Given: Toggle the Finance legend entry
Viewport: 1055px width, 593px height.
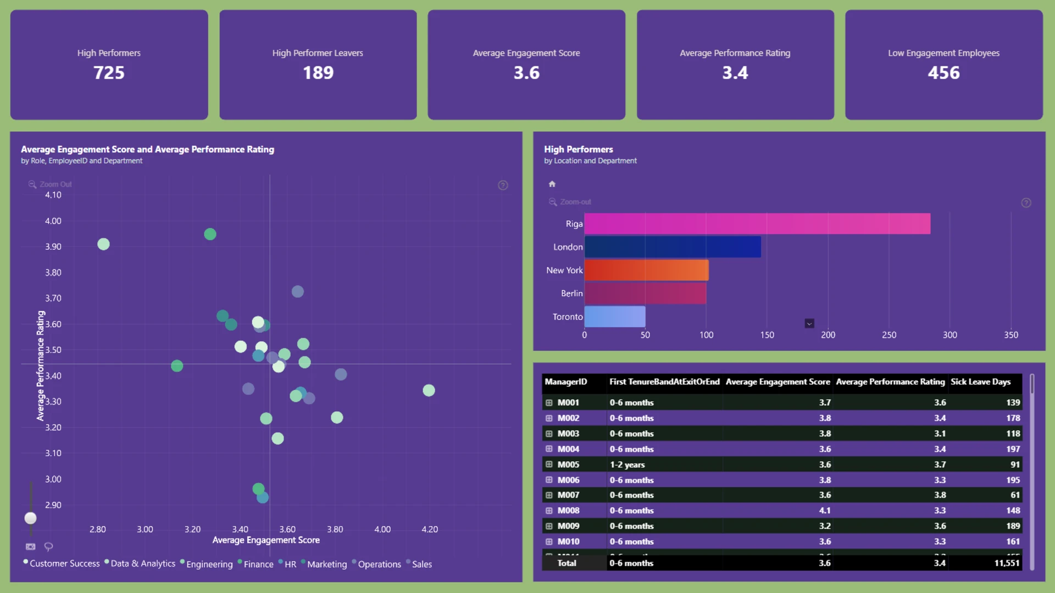Looking at the screenshot, I should point(256,564).
